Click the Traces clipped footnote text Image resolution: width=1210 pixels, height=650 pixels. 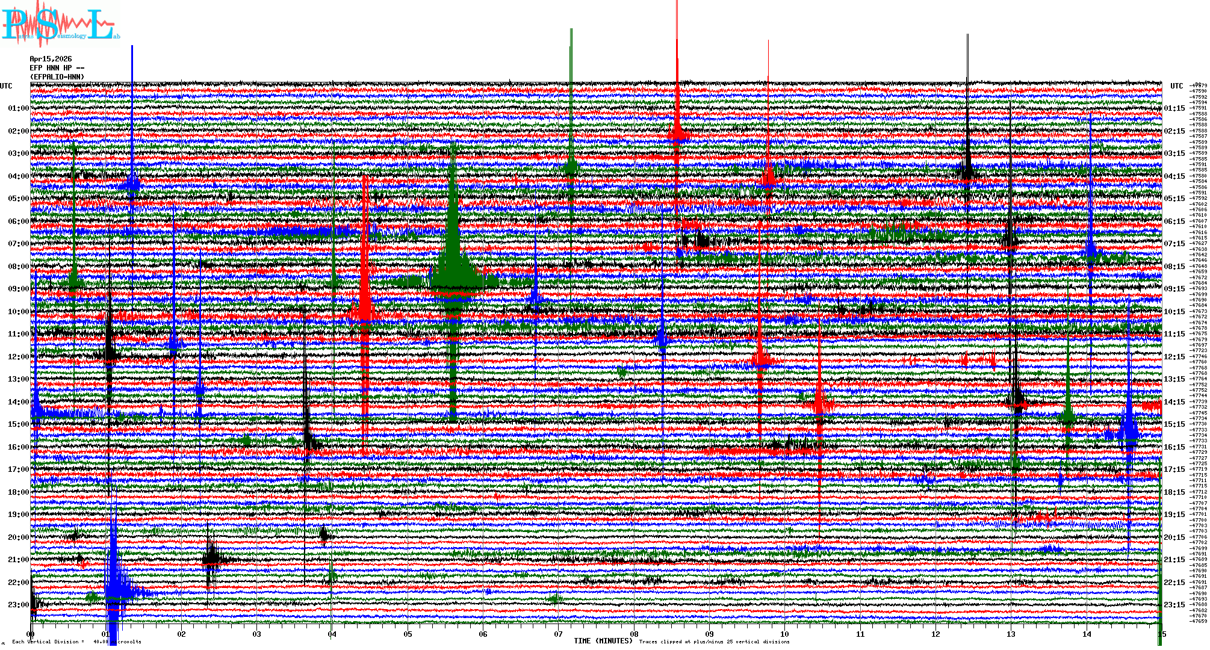pyautogui.click(x=714, y=642)
